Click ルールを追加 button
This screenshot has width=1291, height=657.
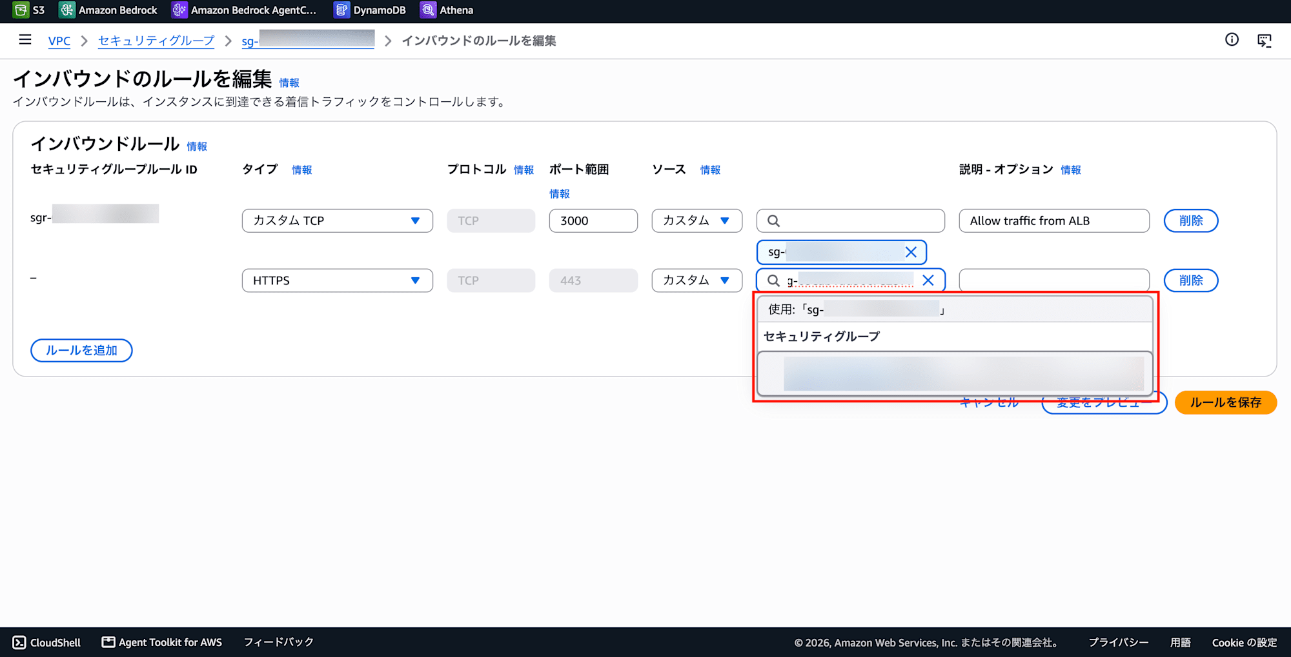click(81, 350)
